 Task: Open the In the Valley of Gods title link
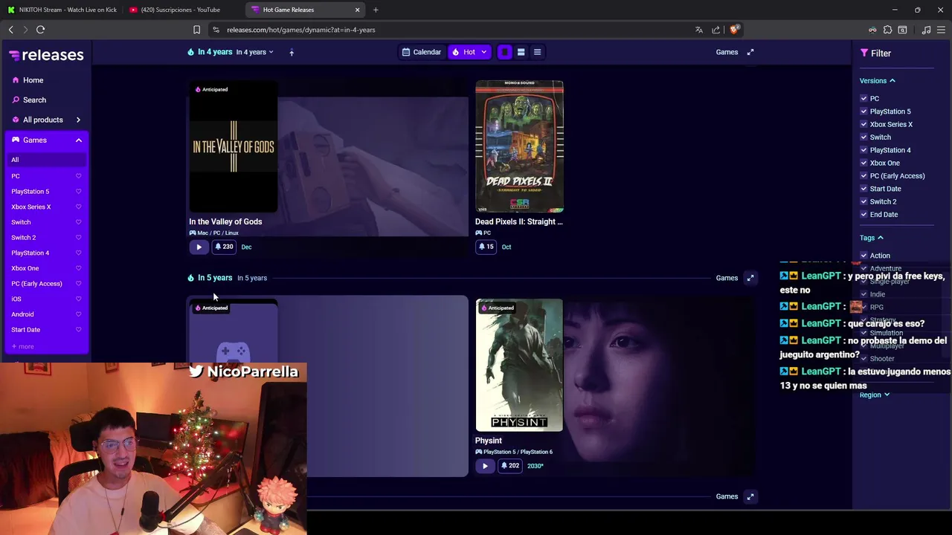(225, 221)
